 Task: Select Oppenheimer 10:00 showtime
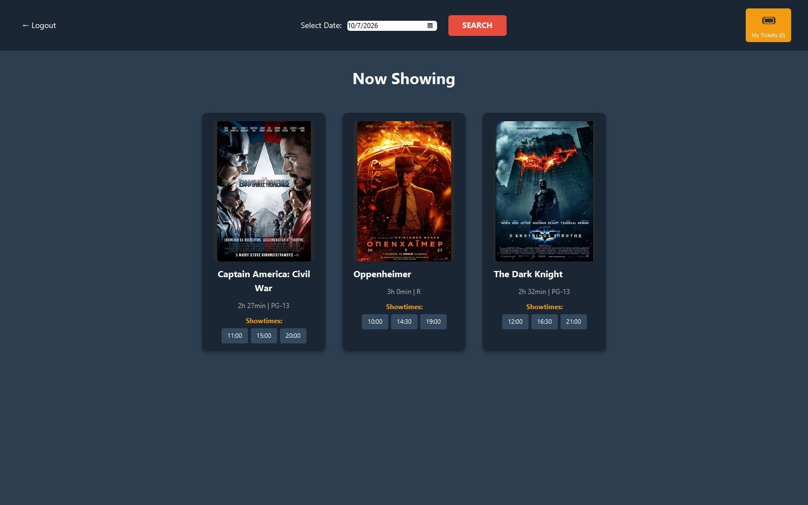(x=375, y=322)
